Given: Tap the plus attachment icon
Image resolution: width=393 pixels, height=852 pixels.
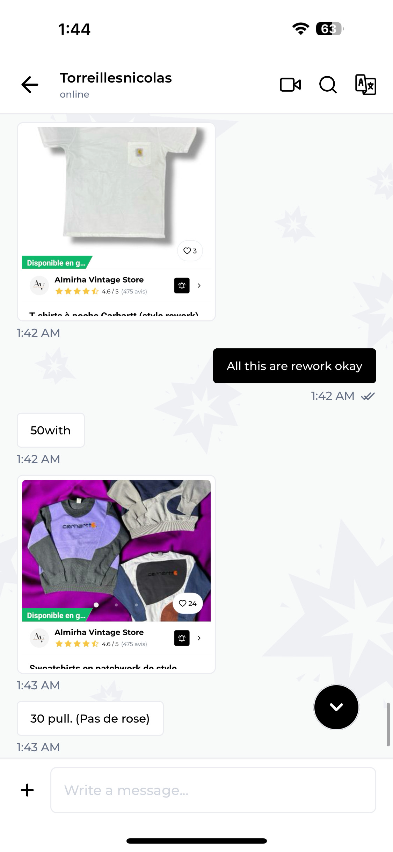Looking at the screenshot, I should 27,790.
